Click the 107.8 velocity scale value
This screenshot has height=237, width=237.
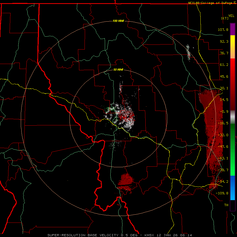tap(223, 29)
